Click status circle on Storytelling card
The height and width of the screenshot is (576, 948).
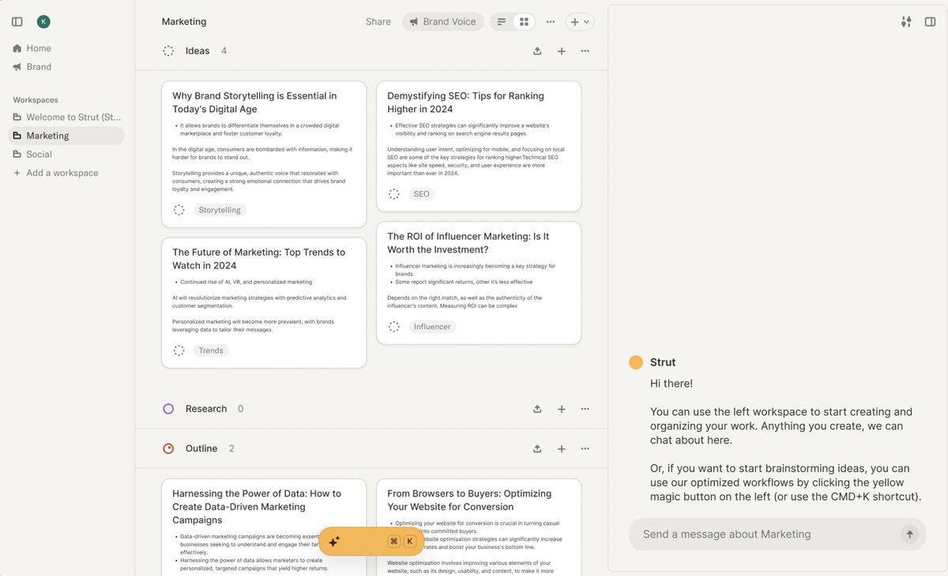tap(179, 210)
